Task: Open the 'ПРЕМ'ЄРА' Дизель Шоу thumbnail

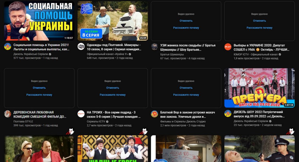Action: coord(259,88)
